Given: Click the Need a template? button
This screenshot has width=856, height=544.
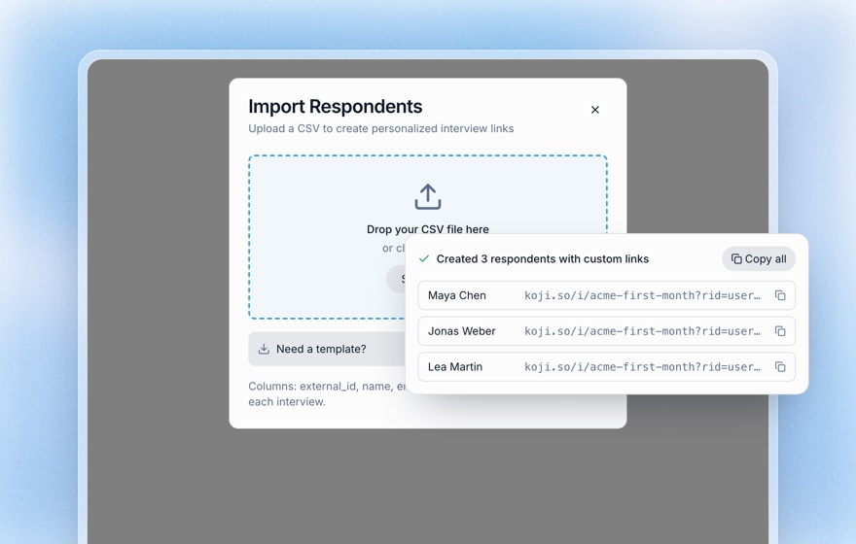Looking at the screenshot, I should (x=328, y=349).
